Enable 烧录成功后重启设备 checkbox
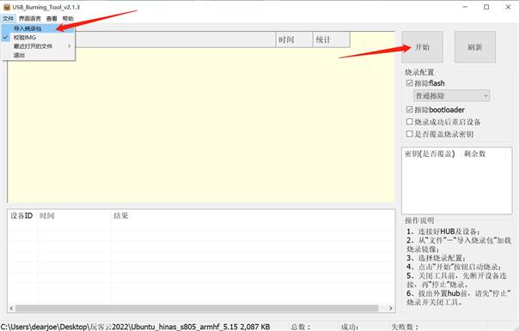The image size is (519, 331). point(410,122)
